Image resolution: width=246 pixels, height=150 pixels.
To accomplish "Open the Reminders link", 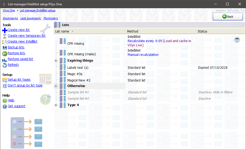I will click(51, 18).
